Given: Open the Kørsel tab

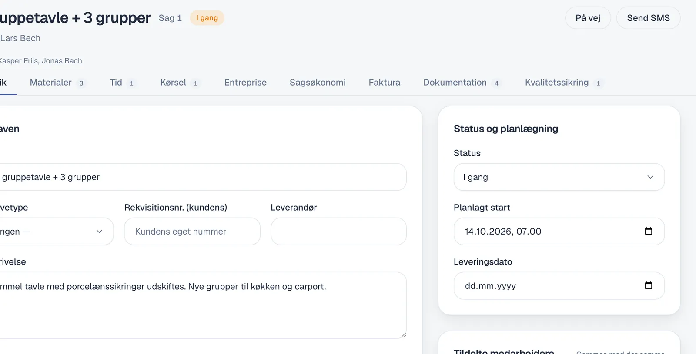Looking at the screenshot, I should pos(180,83).
